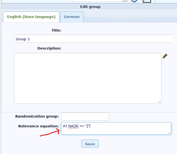Click the Relevance equation label
This screenshot has width=177, height=154.
(x=39, y=126)
